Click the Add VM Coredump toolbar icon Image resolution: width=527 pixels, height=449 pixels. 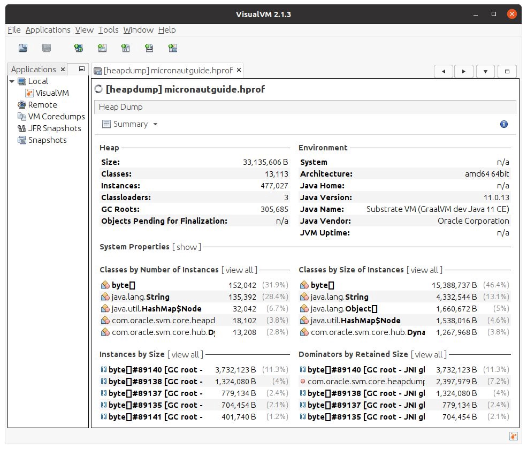pyautogui.click(x=126, y=48)
